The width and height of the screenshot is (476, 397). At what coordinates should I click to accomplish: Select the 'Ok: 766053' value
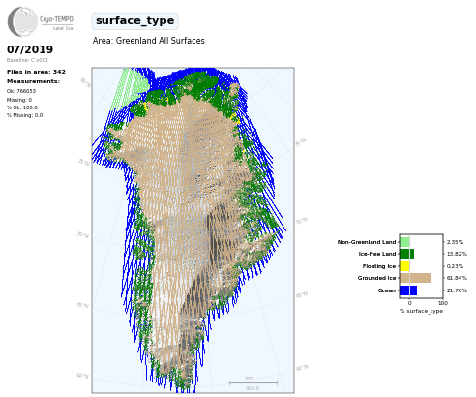(21, 91)
